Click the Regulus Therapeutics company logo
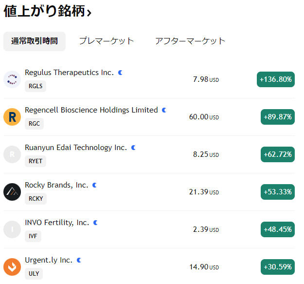Screen dimensions: 304x284 [12, 79]
